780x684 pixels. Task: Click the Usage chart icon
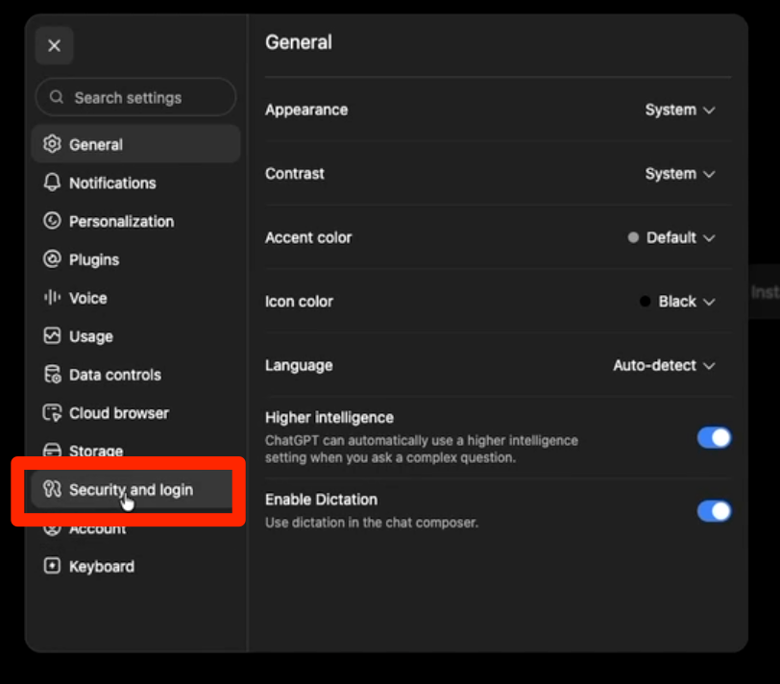click(52, 336)
